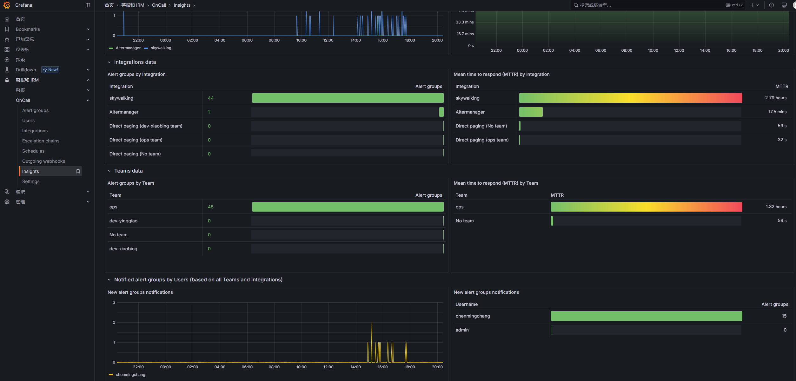Go to 首页 breadcrumb link
796x381 pixels.
pos(109,5)
